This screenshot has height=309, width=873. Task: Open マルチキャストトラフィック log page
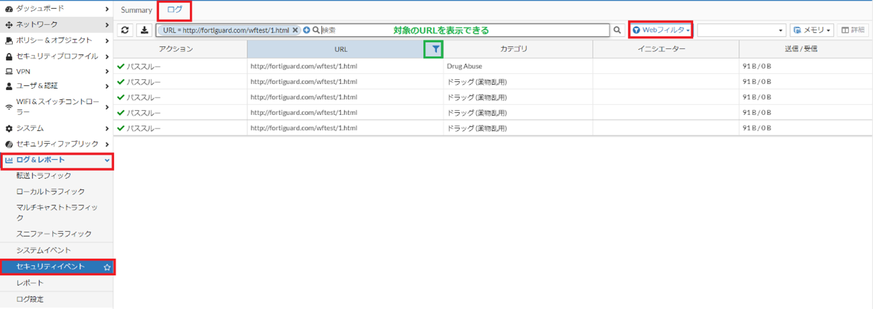pos(57,212)
